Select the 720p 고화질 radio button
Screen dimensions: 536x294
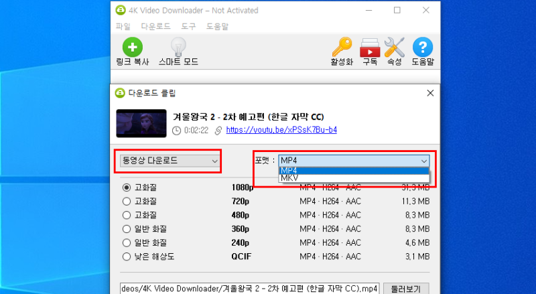[x=127, y=202]
